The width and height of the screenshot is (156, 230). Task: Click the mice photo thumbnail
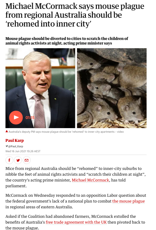(112, 88)
